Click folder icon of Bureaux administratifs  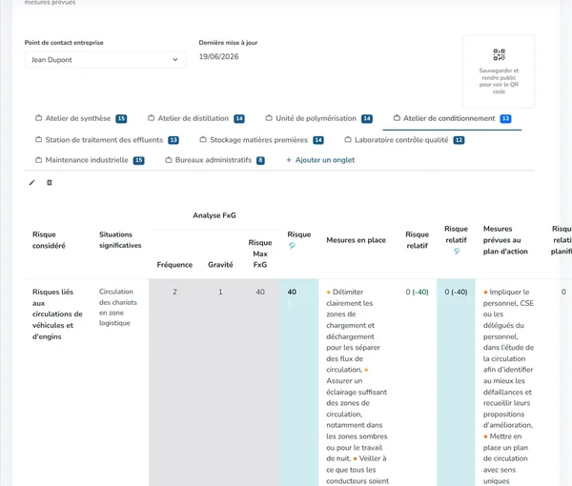click(169, 160)
